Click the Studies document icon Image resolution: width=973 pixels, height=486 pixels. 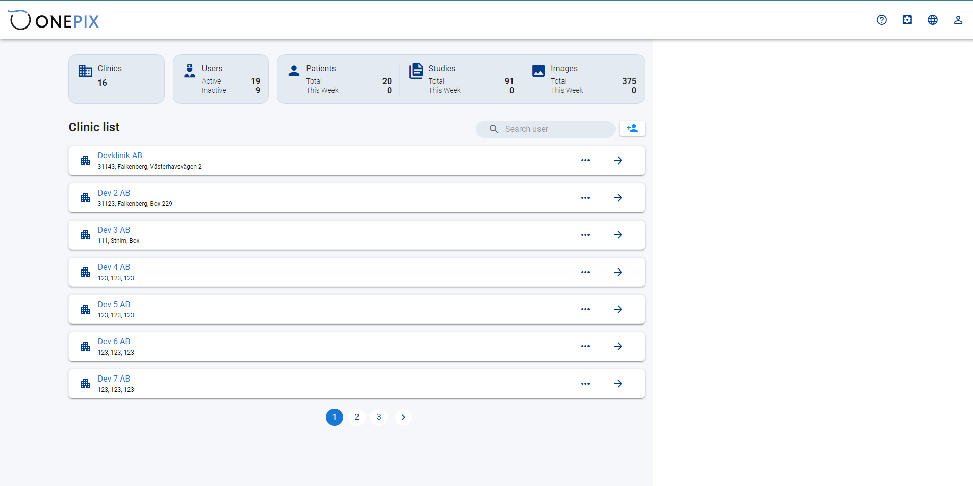pos(416,71)
